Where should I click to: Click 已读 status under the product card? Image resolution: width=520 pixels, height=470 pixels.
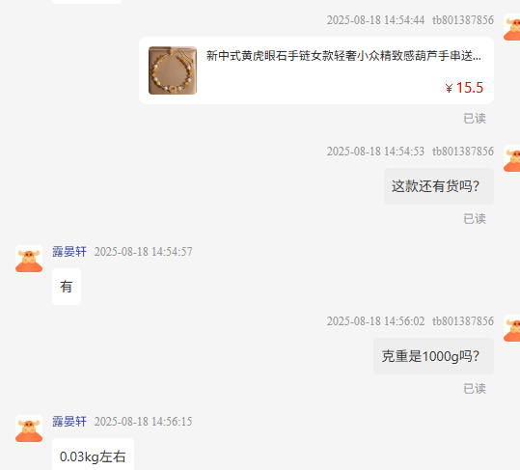click(x=475, y=119)
